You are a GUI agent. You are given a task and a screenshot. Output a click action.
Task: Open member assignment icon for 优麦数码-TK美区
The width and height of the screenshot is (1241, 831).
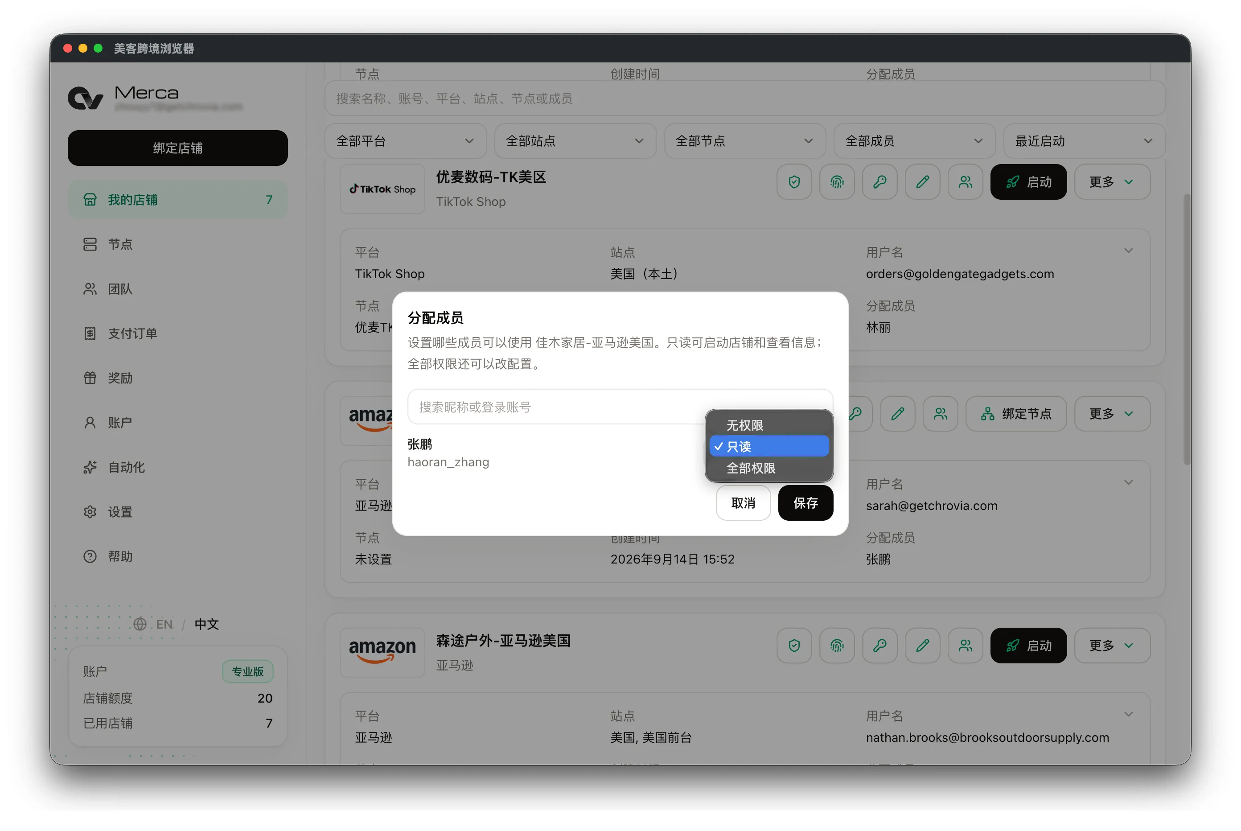coord(966,182)
